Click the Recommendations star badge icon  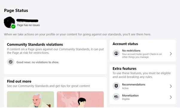116,86
